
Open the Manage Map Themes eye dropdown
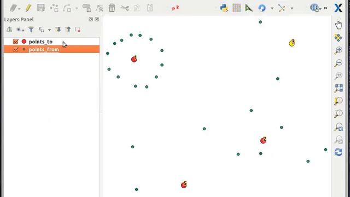coord(20,30)
